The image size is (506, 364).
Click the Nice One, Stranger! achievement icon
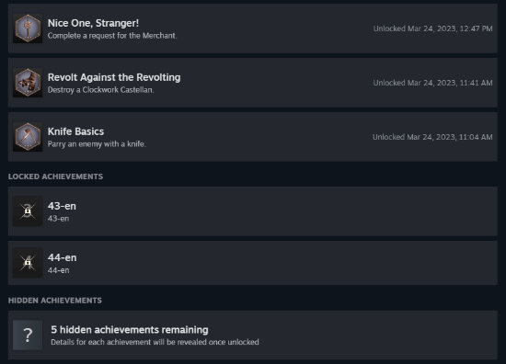point(28,28)
